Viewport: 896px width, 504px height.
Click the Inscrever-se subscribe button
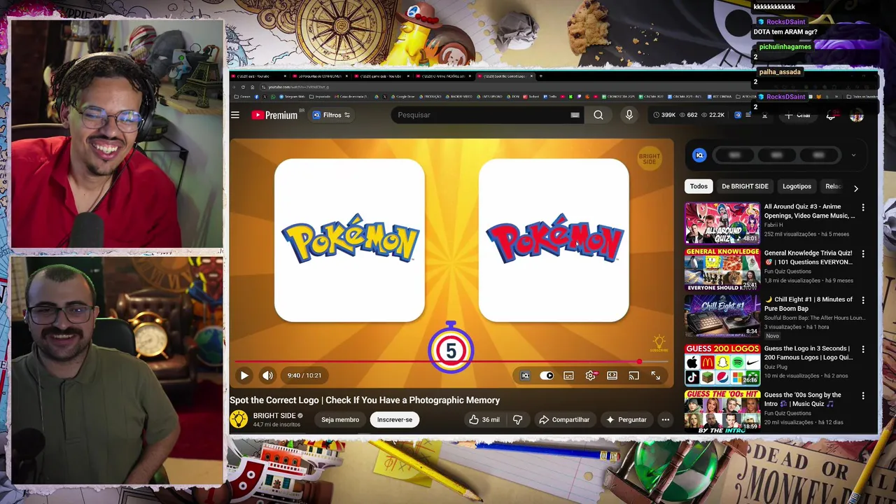click(395, 419)
